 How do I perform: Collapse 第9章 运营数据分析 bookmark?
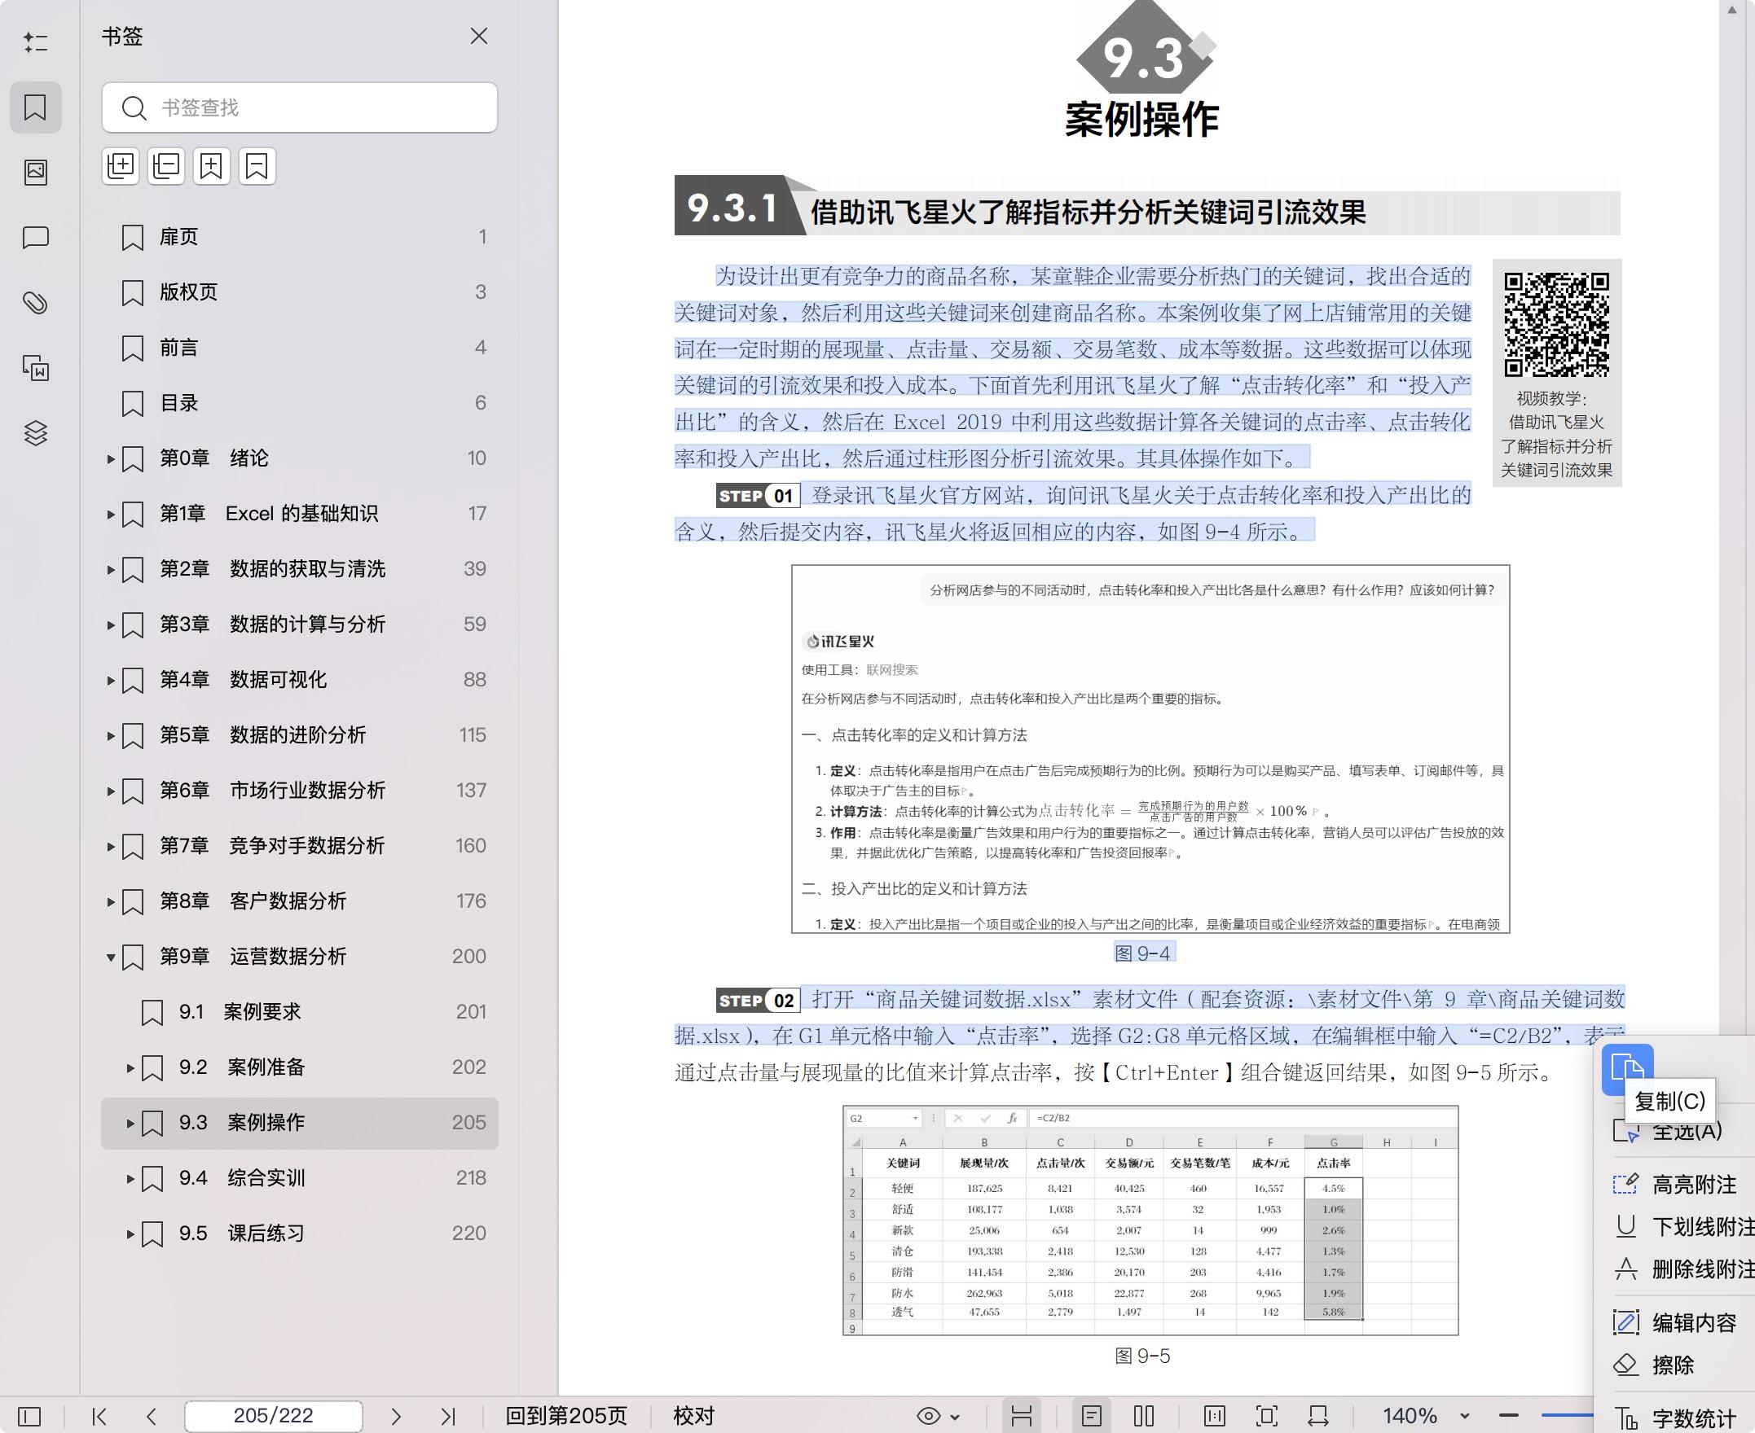pos(111,957)
